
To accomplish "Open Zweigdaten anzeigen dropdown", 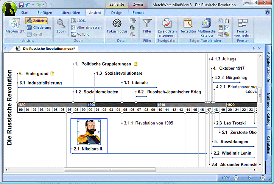I will 167,28.
